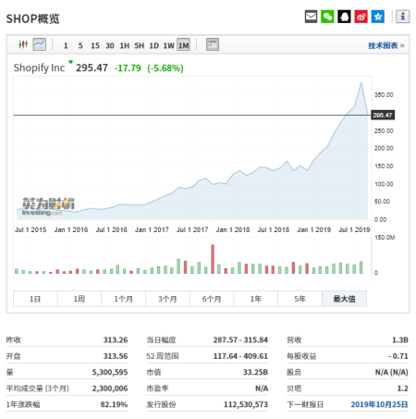
Task: Open the chart news calendar icon
Action: pos(213,44)
